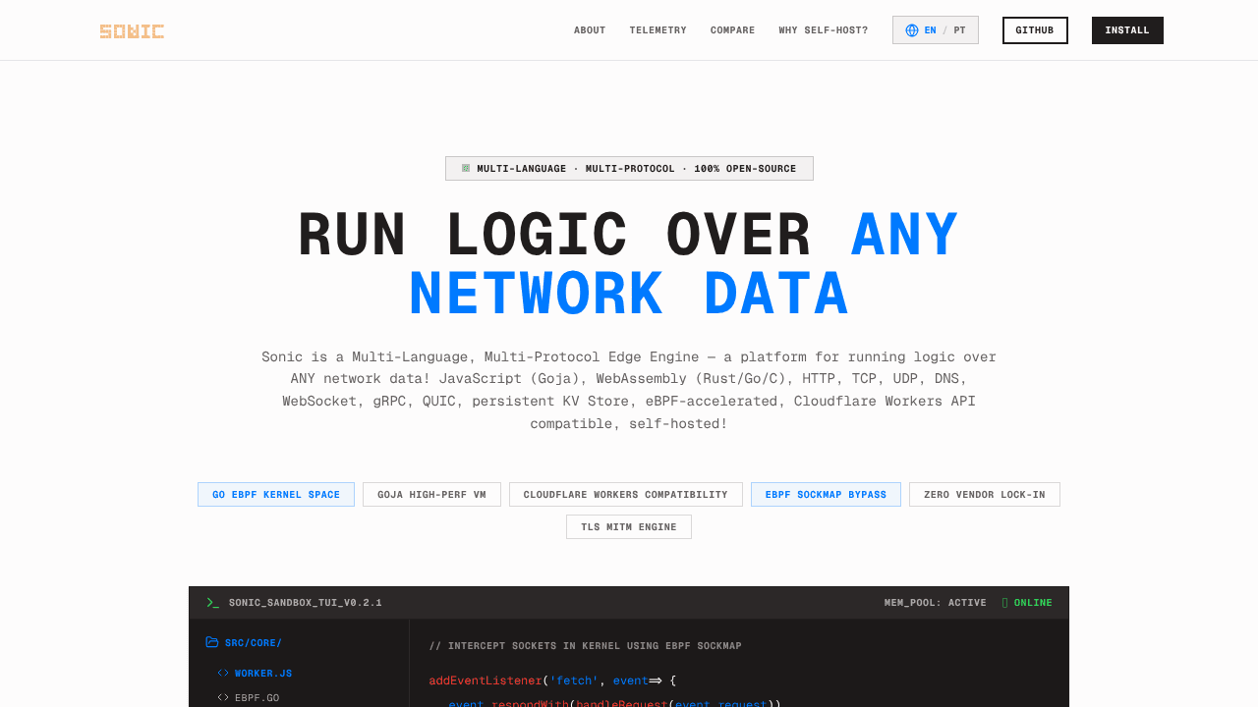
Task: Select TLS MITM ENGINE tag
Action: (x=629, y=527)
